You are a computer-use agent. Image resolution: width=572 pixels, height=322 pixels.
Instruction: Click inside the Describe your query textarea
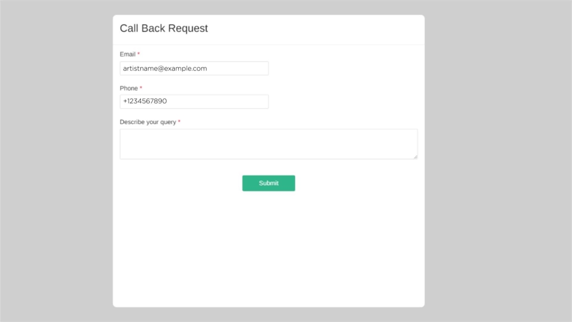[x=268, y=144]
